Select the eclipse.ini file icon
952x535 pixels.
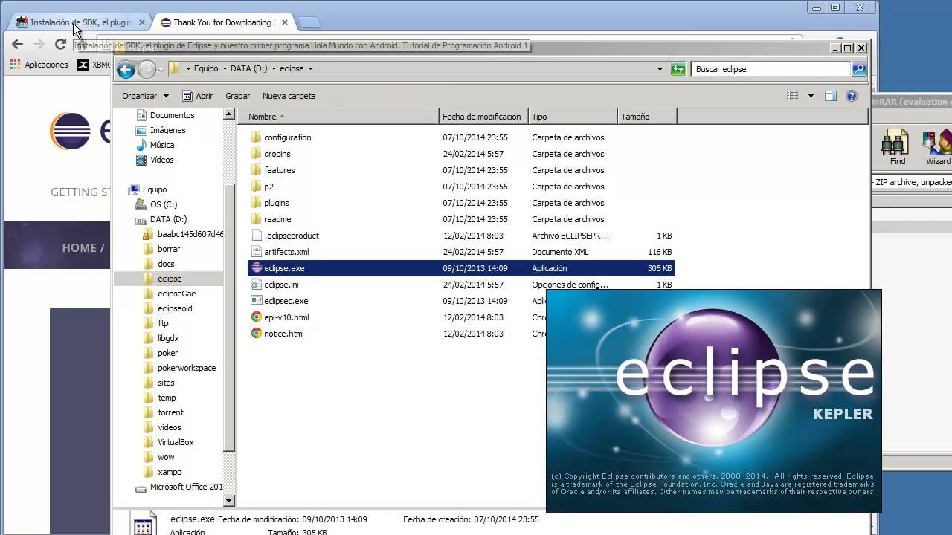tap(257, 285)
